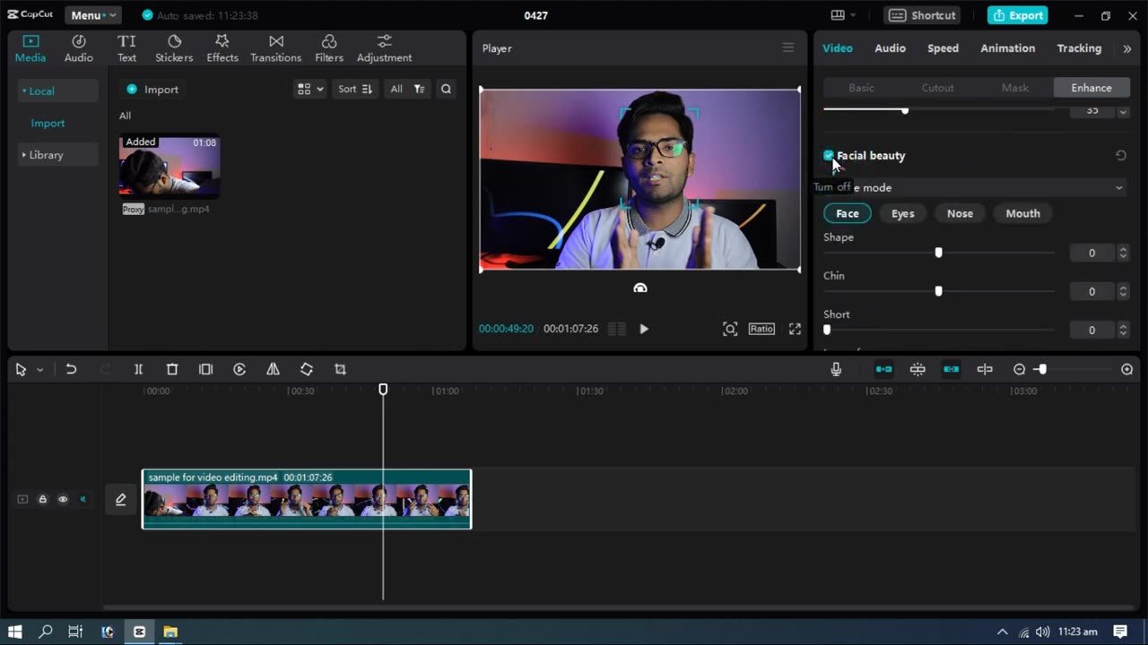Image resolution: width=1148 pixels, height=645 pixels.
Task: Switch to the Audio inspector tab
Action: click(x=890, y=48)
